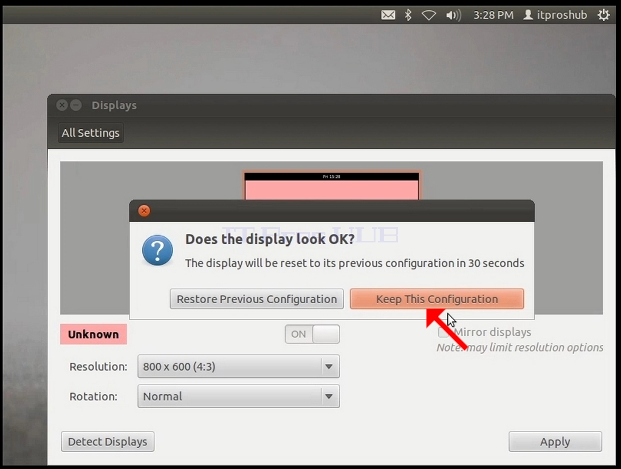Open the Bluetooth indicator menu
Viewport: 621px width, 469px height.
[x=408, y=15]
